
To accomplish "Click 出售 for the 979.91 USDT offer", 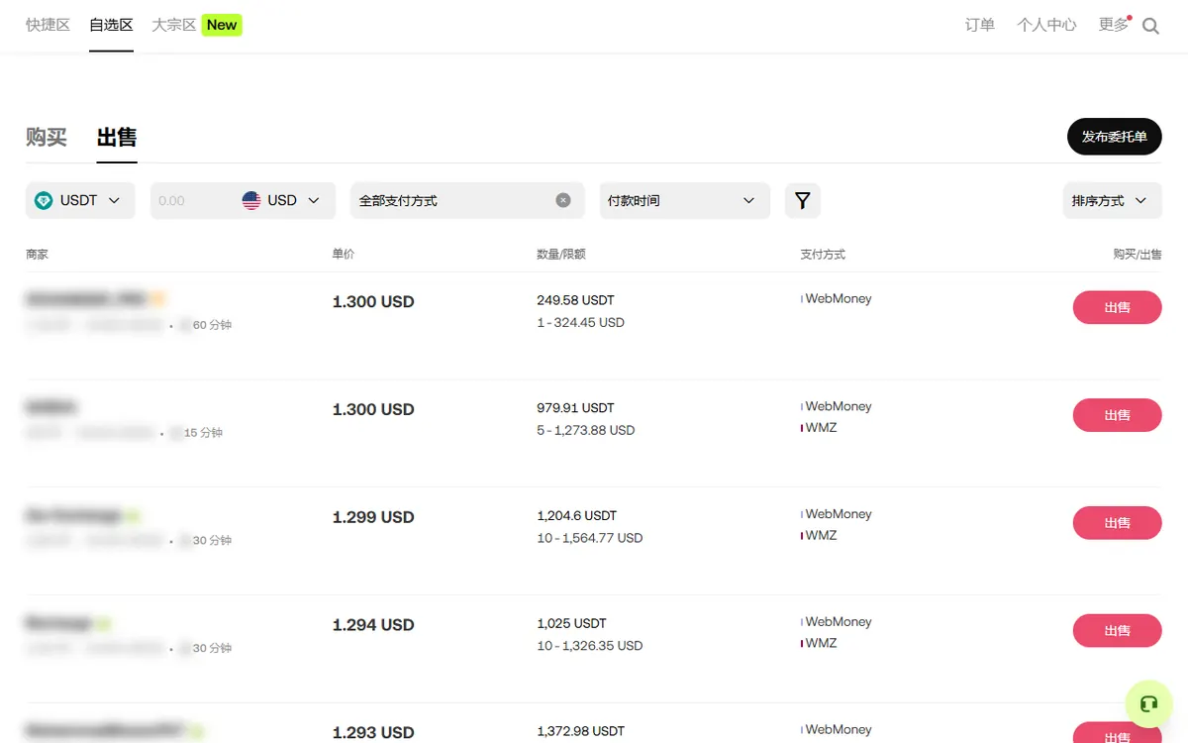I will click(x=1118, y=415).
